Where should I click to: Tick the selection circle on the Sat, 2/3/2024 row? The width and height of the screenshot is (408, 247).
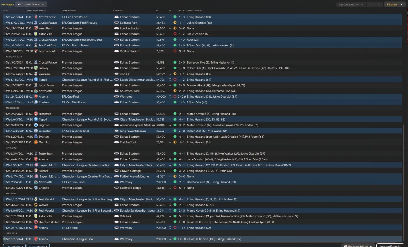[4, 114]
